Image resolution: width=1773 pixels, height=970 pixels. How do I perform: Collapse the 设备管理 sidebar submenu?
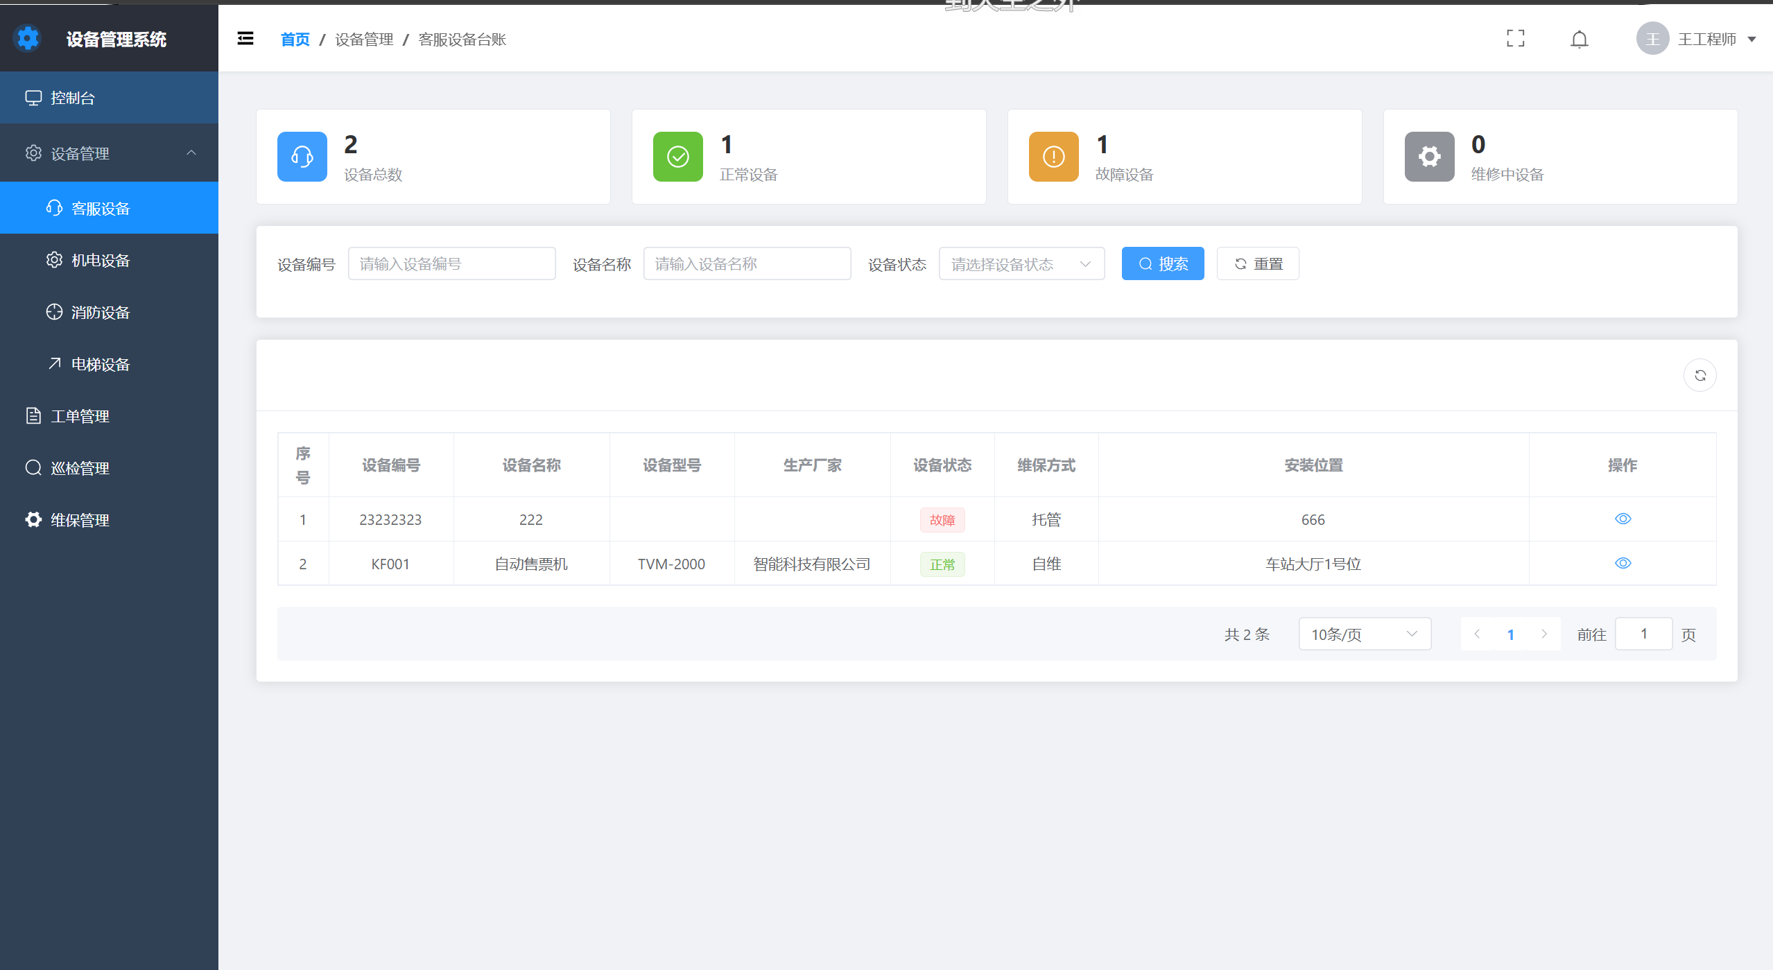coord(110,153)
